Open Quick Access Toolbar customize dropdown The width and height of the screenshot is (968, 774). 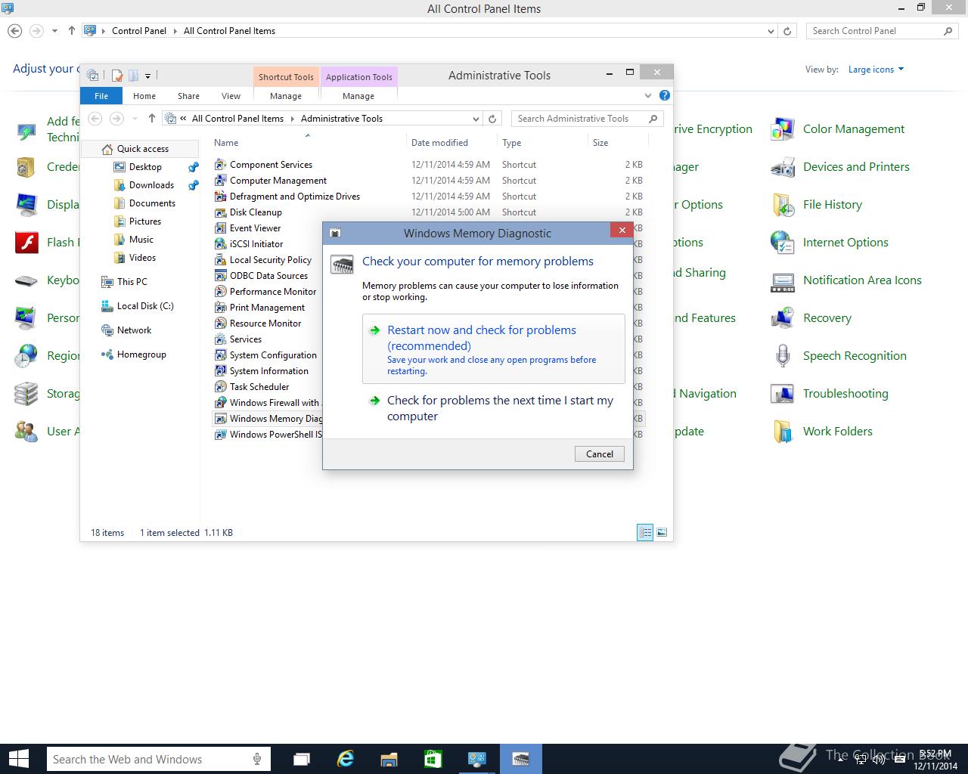pos(147,76)
